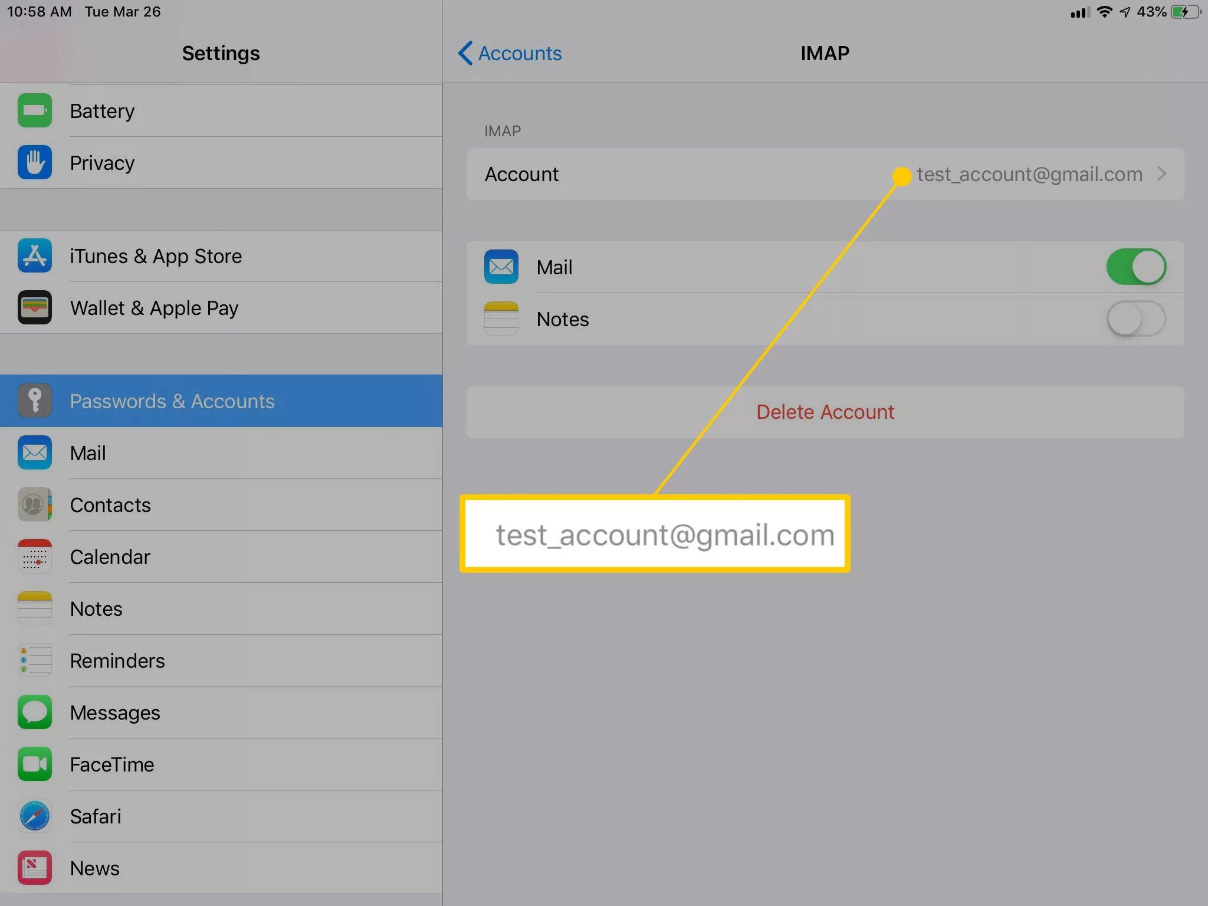Tap the green Battery icon
Viewport: 1208px width, 906px height.
tap(35, 110)
